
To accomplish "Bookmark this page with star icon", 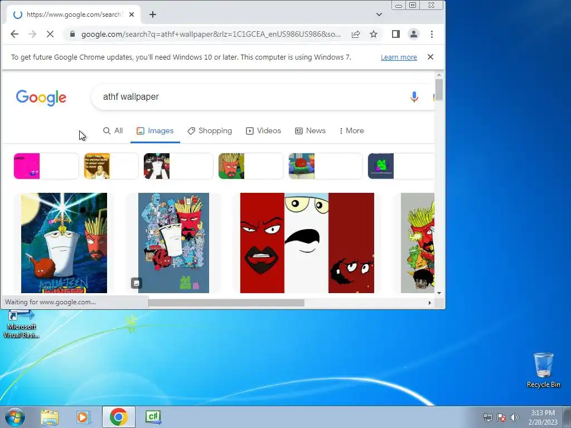I will [374, 34].
